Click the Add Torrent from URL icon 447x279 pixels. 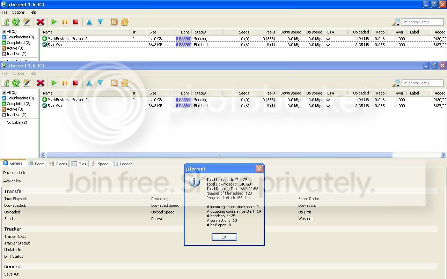pyautogui.click(x=16, y=83)
